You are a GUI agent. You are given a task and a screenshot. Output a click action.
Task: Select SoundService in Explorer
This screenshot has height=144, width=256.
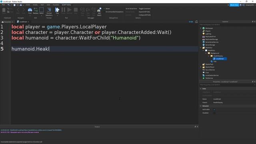point(210,70)
